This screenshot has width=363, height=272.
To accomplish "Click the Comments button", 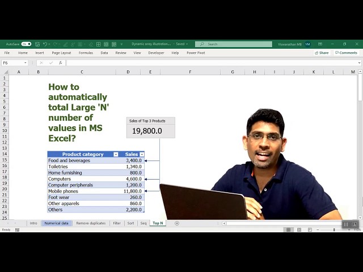I will [347, 53].
